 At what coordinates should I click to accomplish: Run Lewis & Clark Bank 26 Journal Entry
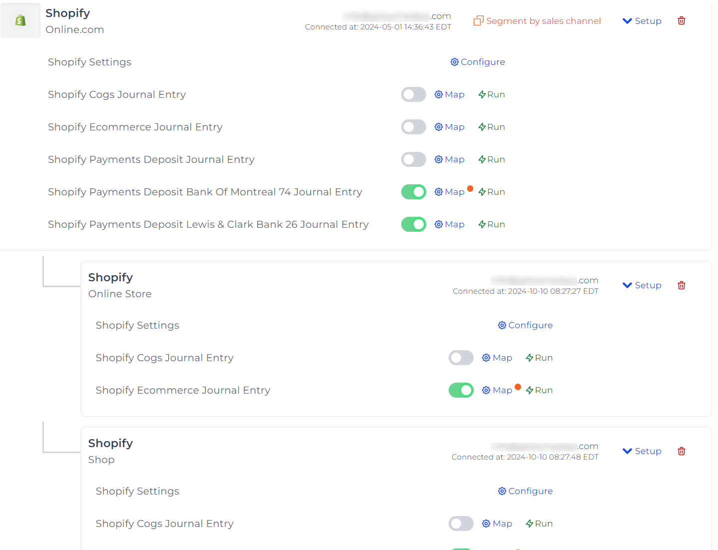coord(492,224)
